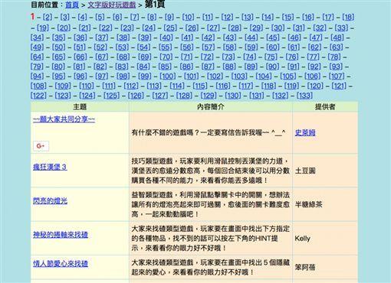Go to page [5]
This screenshot has width=391, height=283.
click(x=100, y=18)
